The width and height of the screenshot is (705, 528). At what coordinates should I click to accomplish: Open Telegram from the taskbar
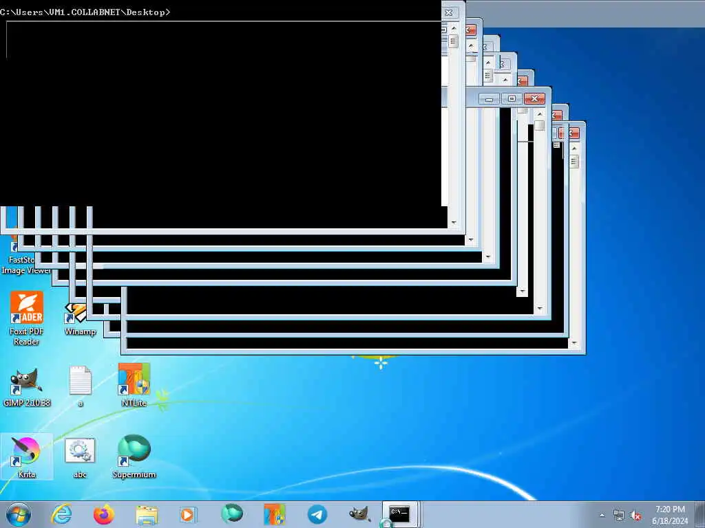tap(317, 514)
